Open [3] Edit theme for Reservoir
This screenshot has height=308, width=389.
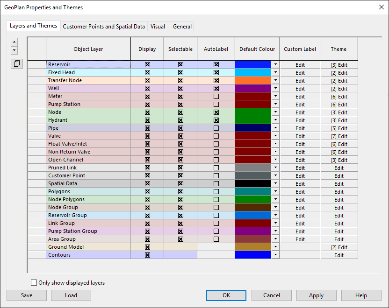(x=339, y=65)
